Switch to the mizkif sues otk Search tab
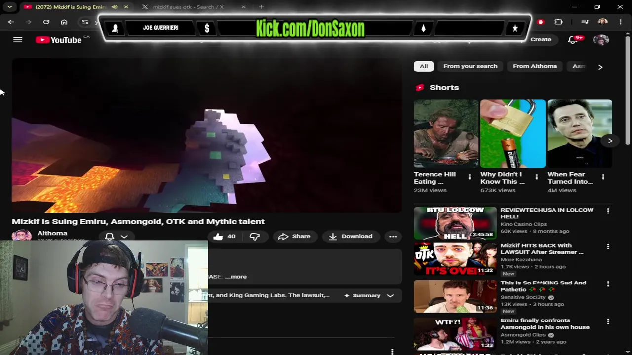The width and height of the screenshot is (632, 355). [x=188, y=7]
